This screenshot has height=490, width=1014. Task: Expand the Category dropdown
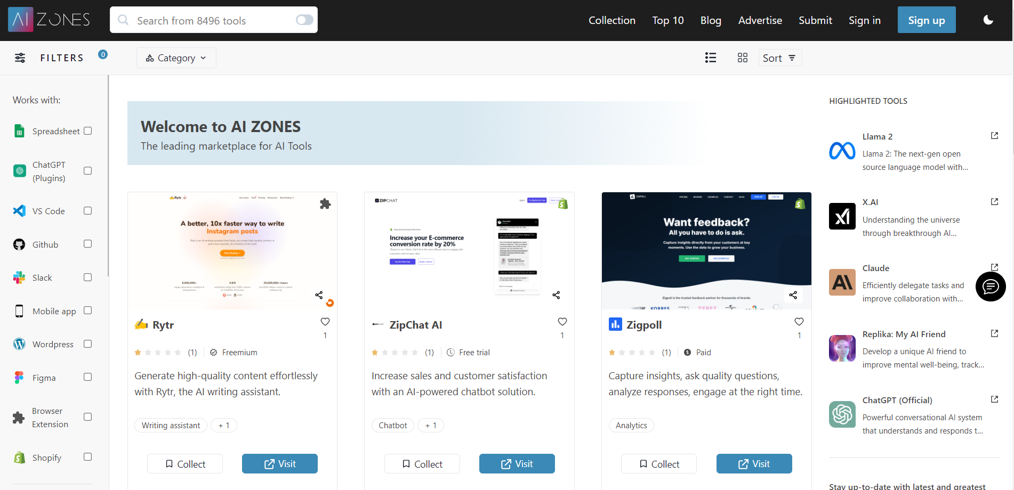coord(176,58)
